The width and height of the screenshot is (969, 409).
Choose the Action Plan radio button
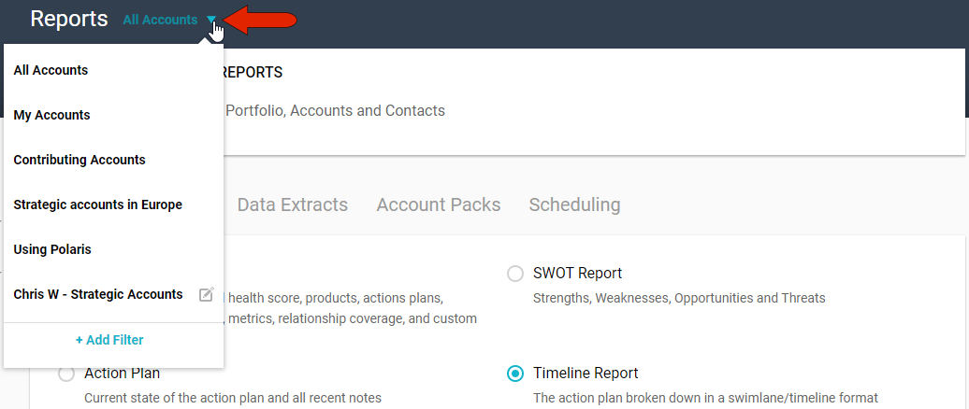pyautogui.click(x=66, y=374)
